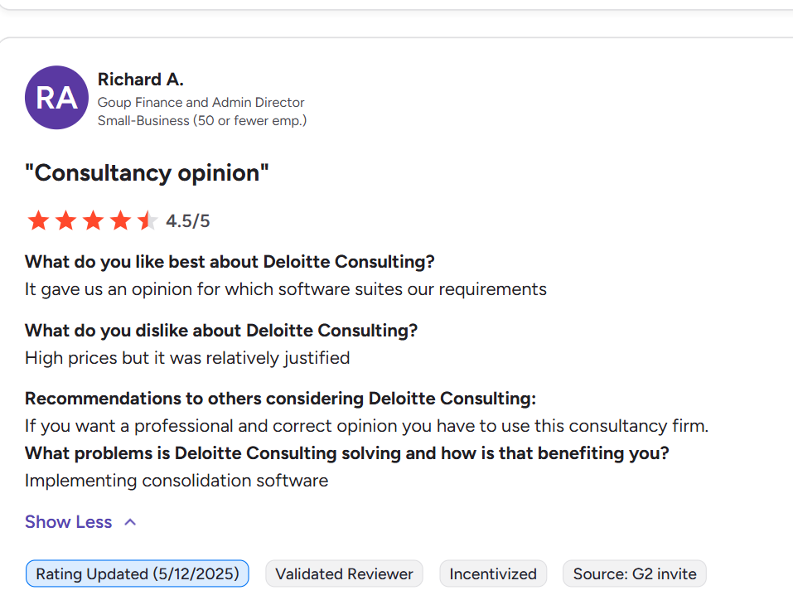Click the purple RA avatar circle
Viewport: 793px width, 600px height.
click(56, 98)
